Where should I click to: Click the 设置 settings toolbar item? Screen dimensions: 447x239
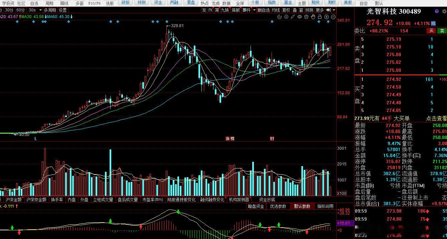[x=63, y=10]
